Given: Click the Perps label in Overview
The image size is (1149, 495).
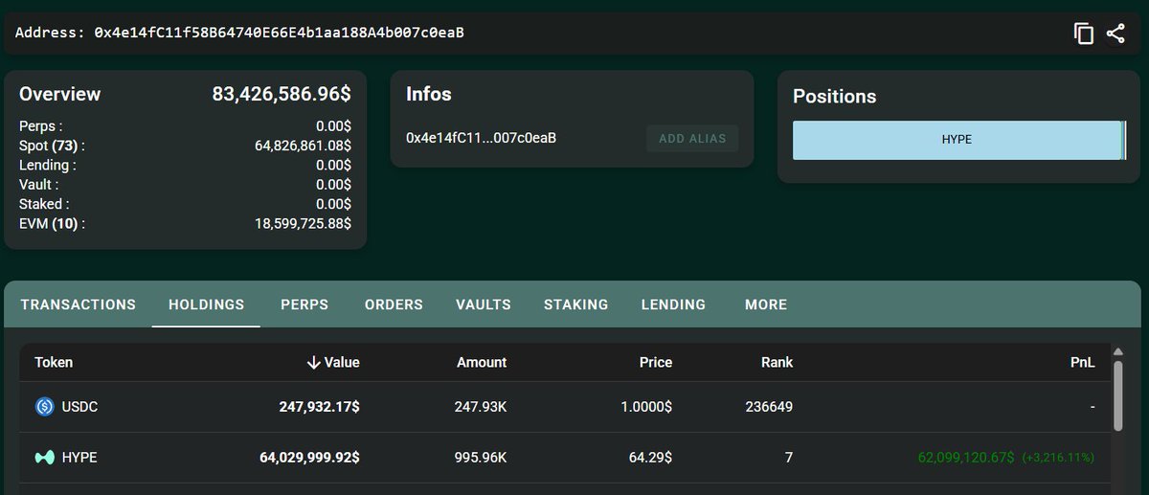Looking at the screenshot, I should [x=40, y=125].
